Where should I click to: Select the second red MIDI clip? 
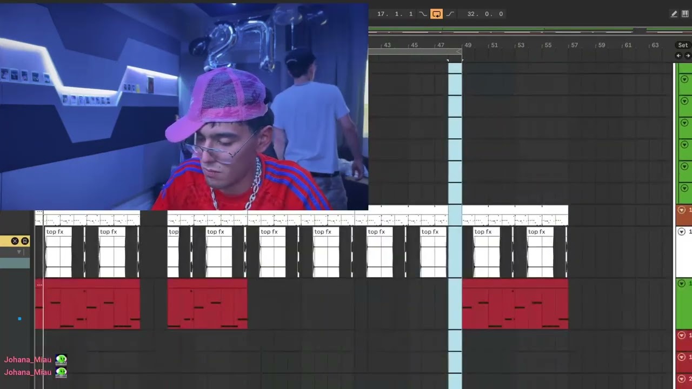point(208,304)
